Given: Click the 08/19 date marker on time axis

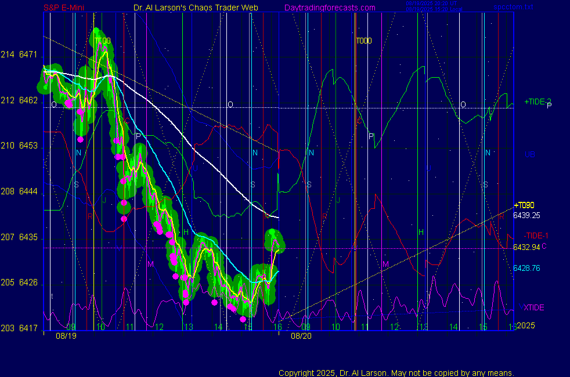Looking at the screenshot, I should tap(66, 336).
